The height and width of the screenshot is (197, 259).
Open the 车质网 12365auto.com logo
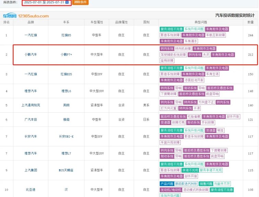[x=26, y=16]
